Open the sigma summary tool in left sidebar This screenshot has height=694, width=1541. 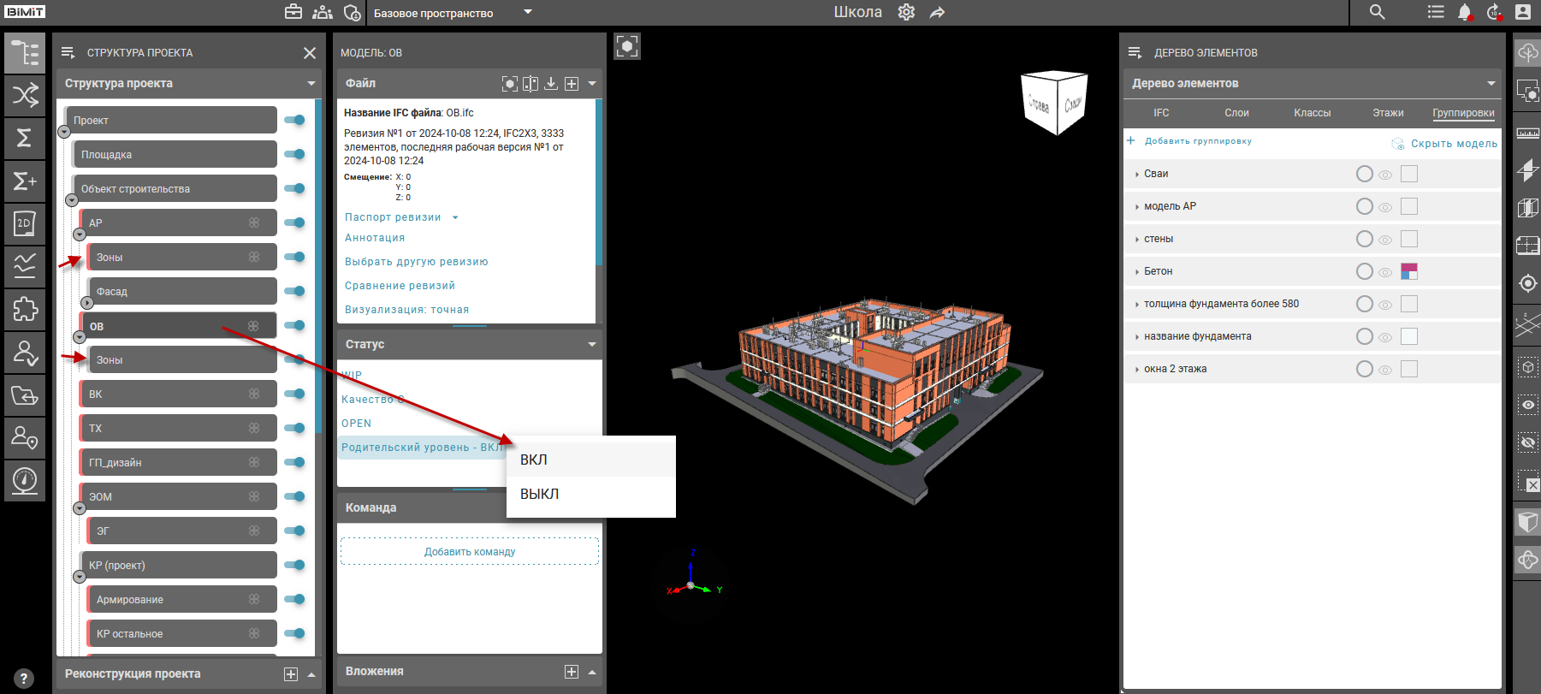[x=24, y=138]
